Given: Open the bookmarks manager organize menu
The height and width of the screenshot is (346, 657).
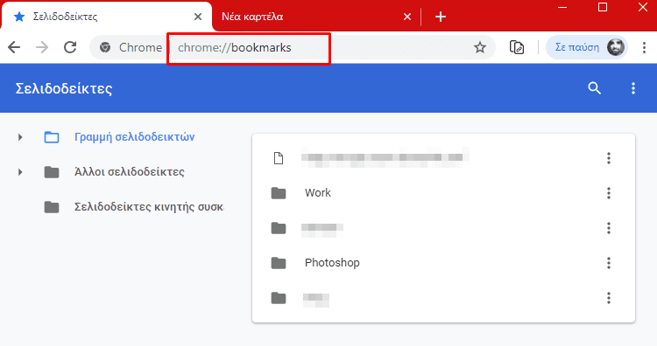Looking at the screenshot, I should pyautogui.click(x=633, y=88).
